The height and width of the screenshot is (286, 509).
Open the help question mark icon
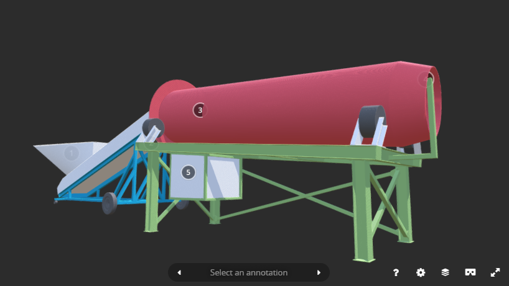396,272
